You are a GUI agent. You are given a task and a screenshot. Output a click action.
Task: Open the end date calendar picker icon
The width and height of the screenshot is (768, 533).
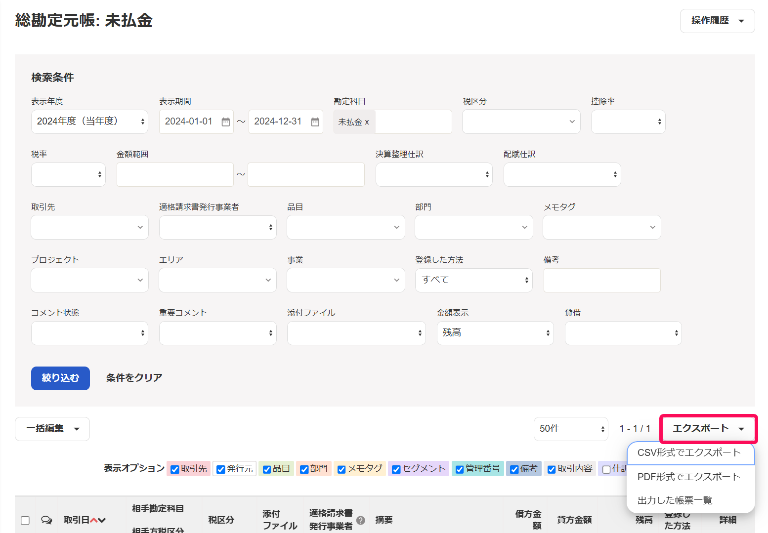315,122
